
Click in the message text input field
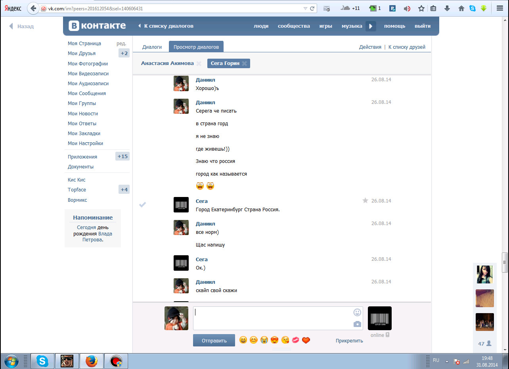(x=278, y=318)
